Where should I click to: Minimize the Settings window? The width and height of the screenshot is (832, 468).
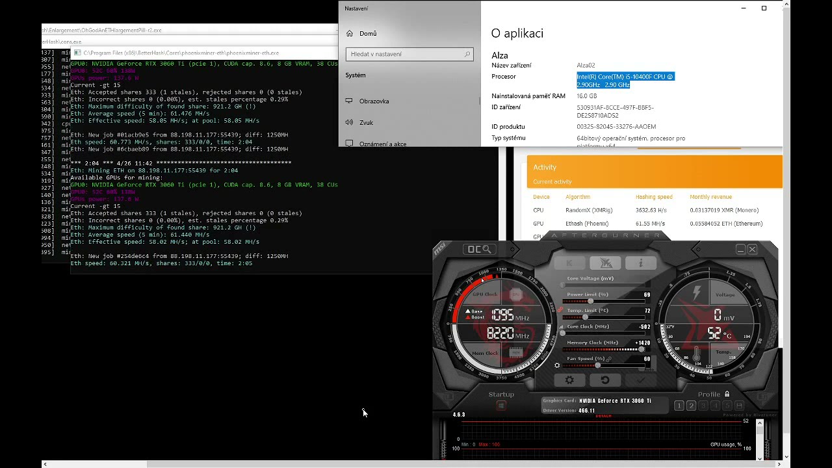point(744,8)
